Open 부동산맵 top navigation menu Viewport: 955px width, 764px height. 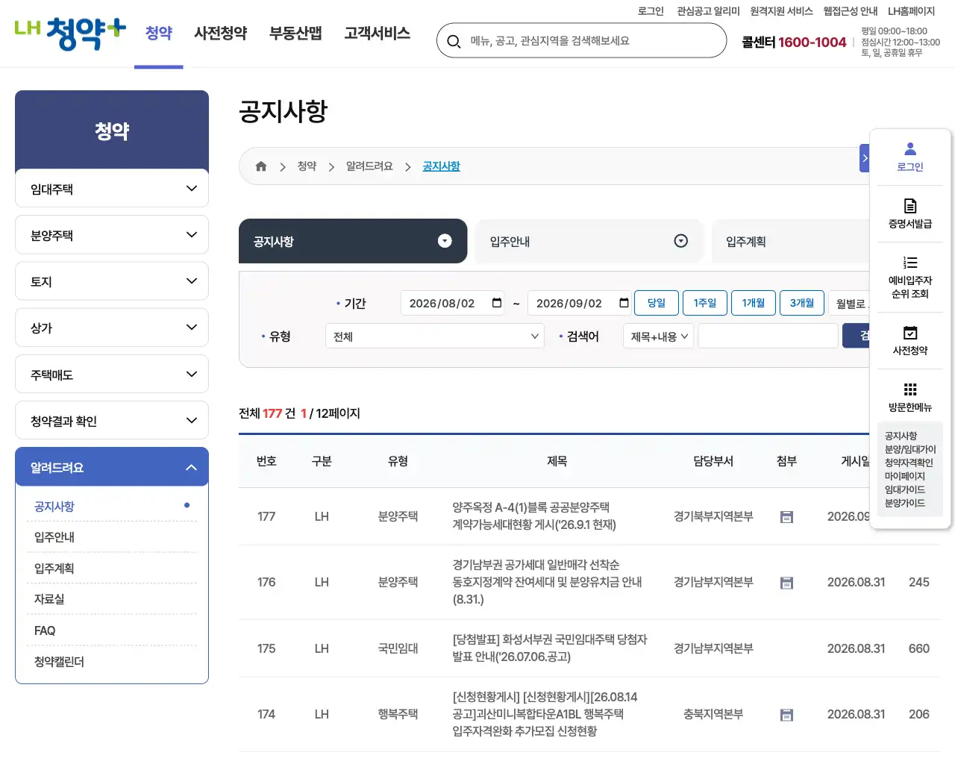click(295, 34)
